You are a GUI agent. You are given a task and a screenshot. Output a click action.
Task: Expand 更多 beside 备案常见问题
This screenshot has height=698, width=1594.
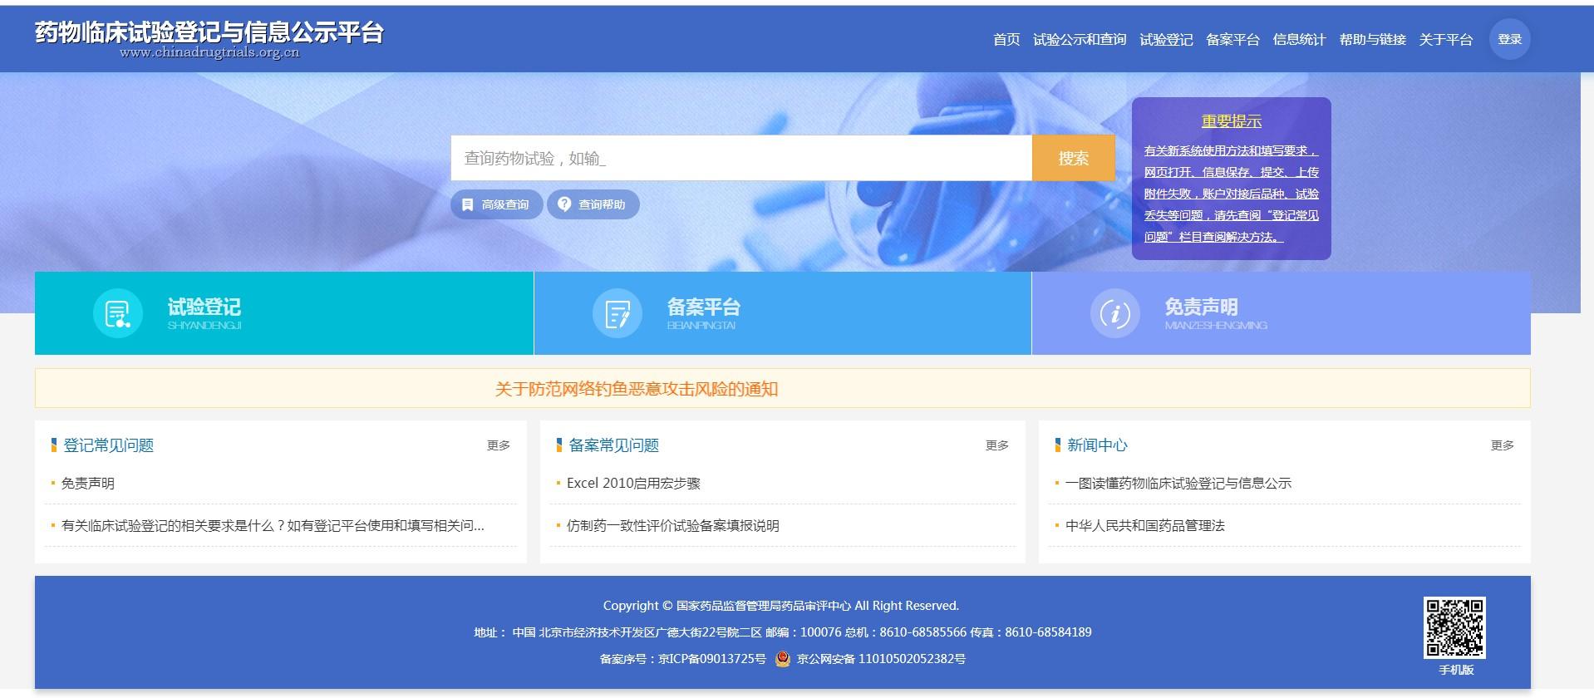[x=997, y=445]
